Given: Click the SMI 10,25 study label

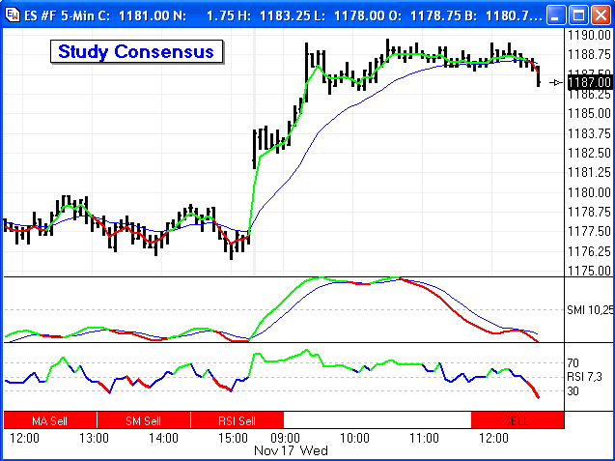Looking at the screenshot, I should (588, 309).
